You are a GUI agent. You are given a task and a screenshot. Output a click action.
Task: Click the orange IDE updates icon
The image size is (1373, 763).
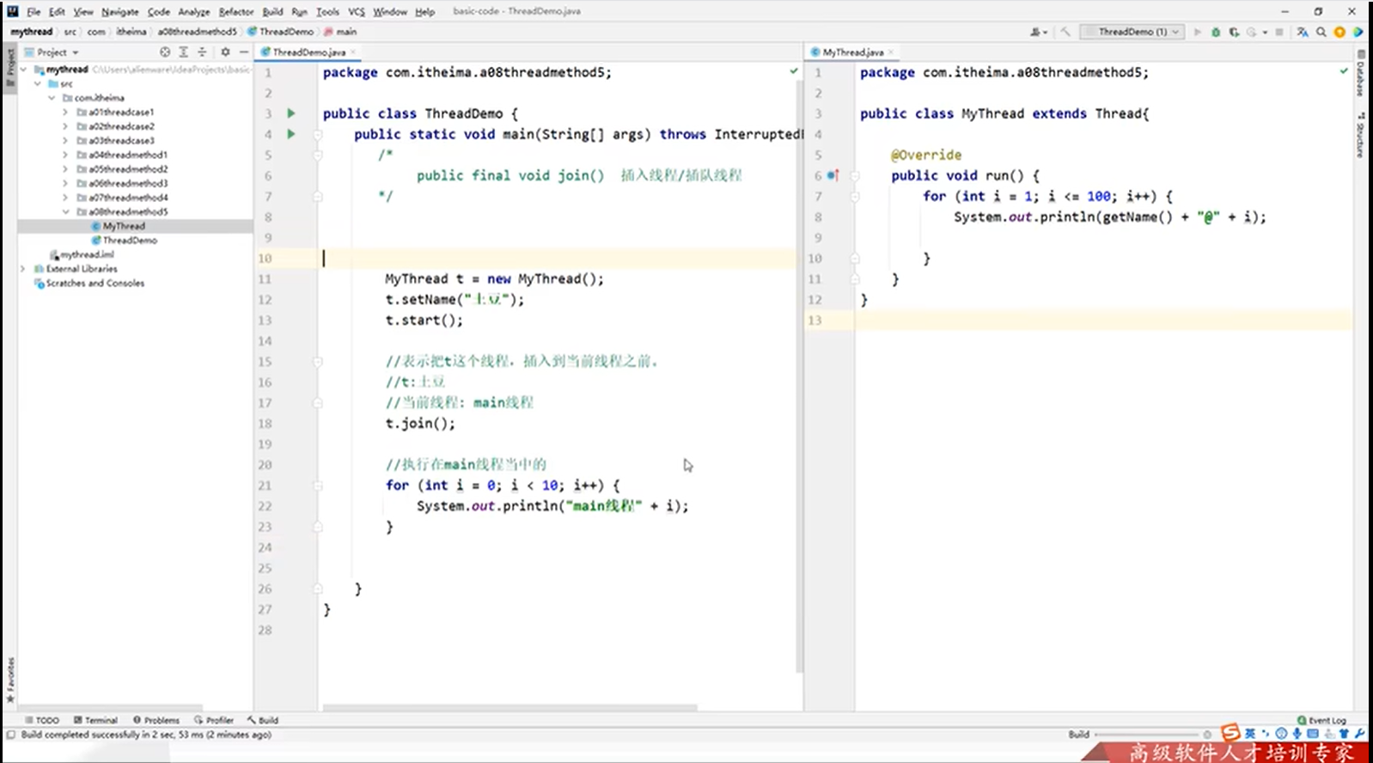(1339, 32)
